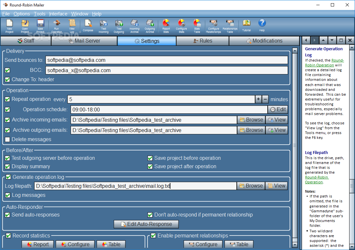The height and width of the screenshot is (250, 355).
Task: Open Outgoing Archive toolbar icon
Action: [x=150, y=26]
